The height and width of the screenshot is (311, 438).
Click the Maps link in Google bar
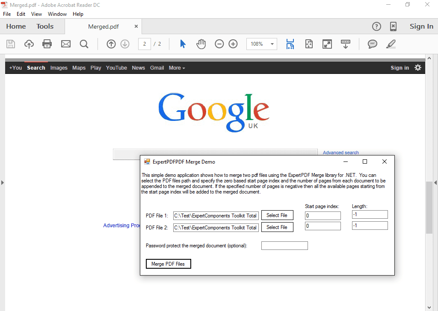pos(79,68)
